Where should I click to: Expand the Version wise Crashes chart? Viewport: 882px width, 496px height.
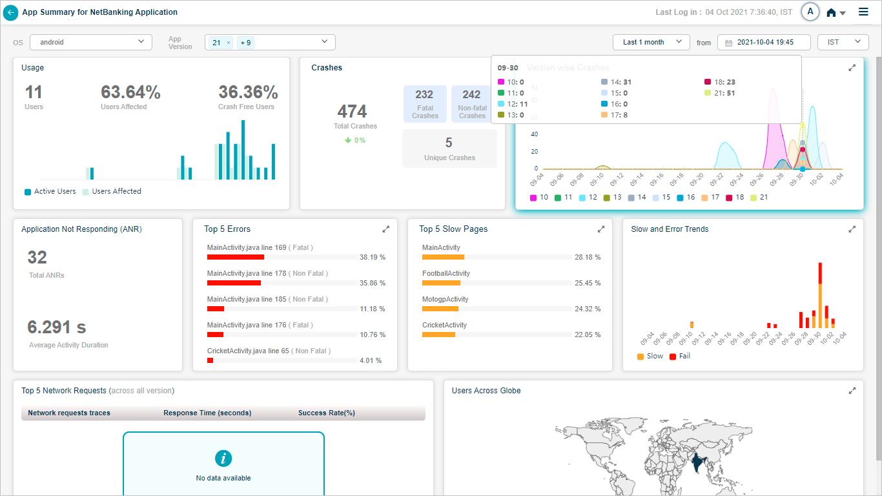852,67
